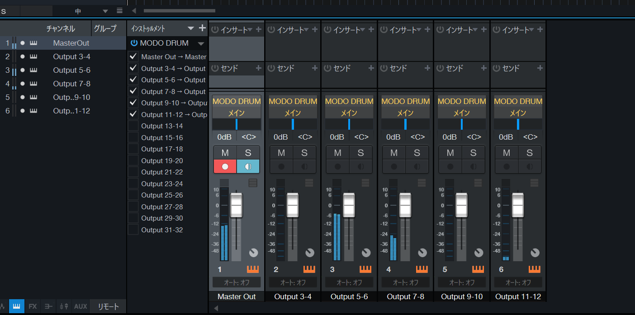Open the Output 7-8 automation mode dropdown

point(405,282)
